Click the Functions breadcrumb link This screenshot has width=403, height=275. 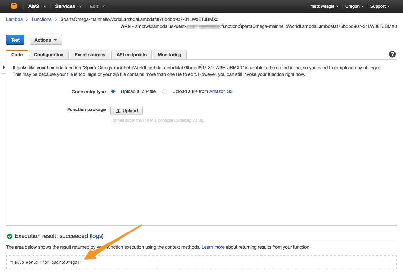[x=41, y=19]
